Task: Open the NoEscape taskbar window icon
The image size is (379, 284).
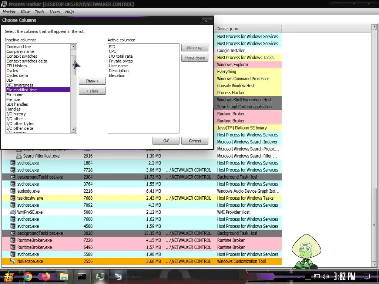Action: click(118, 277)
